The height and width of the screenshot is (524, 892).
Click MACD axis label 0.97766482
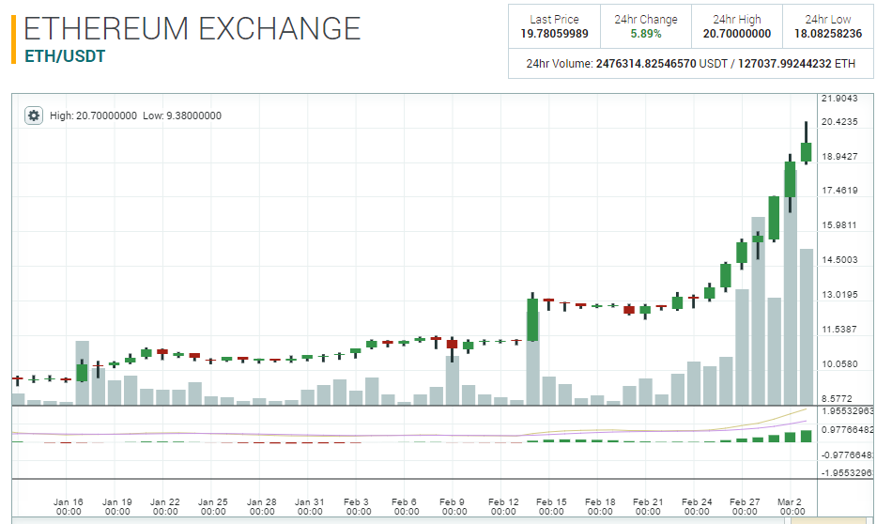847,430
